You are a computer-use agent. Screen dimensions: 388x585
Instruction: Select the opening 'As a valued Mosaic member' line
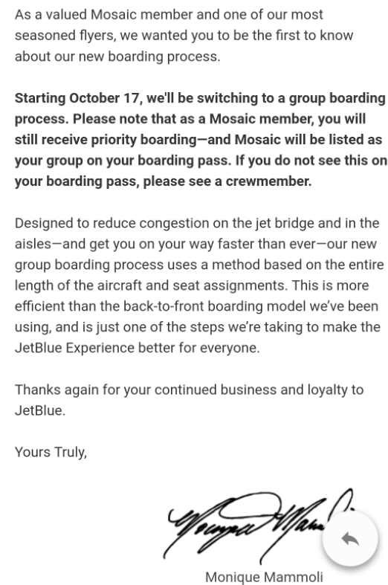[169, 15]
